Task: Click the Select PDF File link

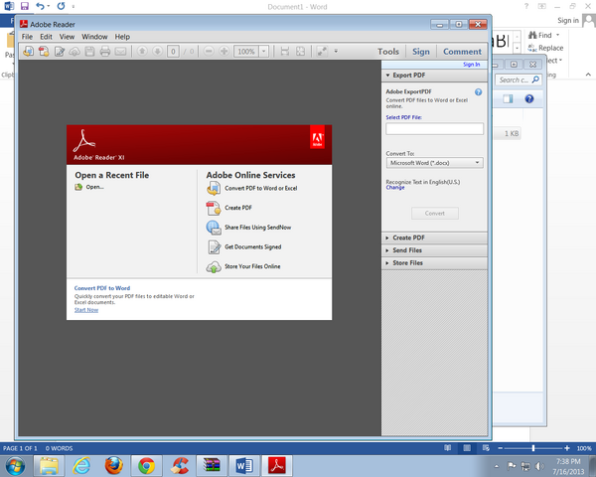Action: [x=404, y=117]
